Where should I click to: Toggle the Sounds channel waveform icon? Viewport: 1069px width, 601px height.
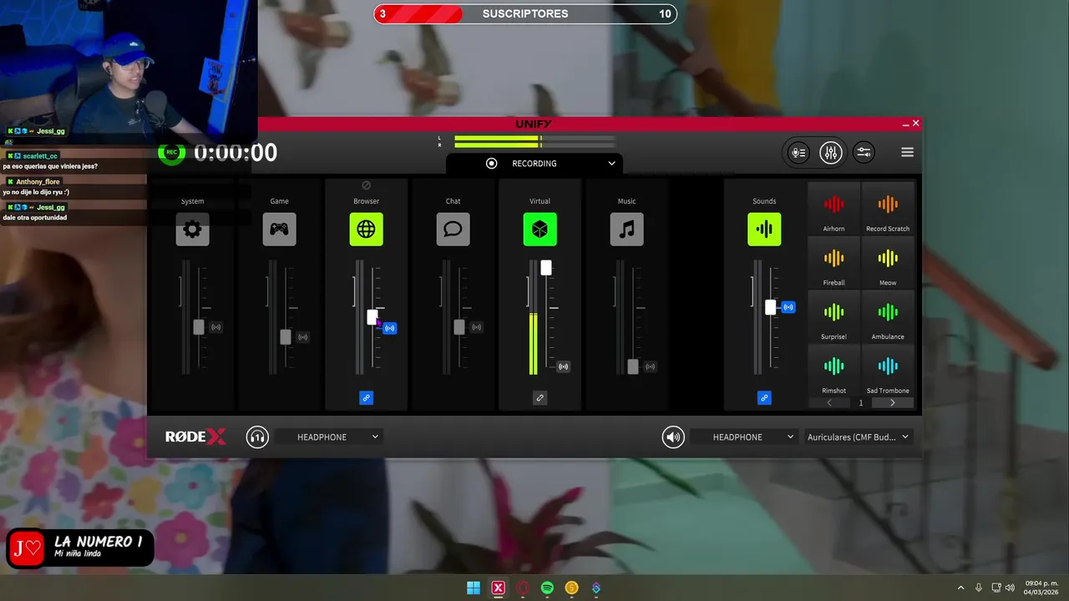[764, 230]
